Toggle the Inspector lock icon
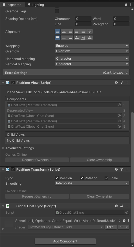Image resolution: width=134 pixels, height=247 pixels. [x=125, y=4]
